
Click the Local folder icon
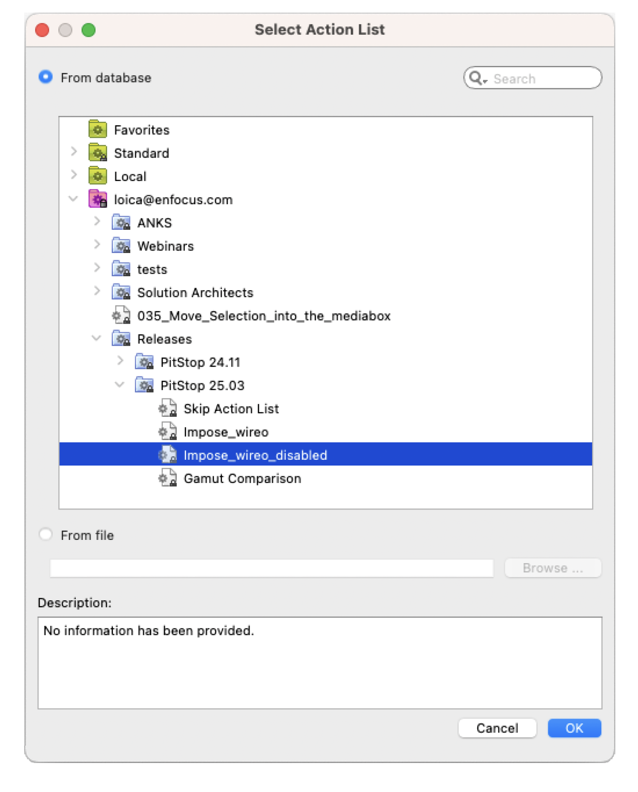coord(97,176)
